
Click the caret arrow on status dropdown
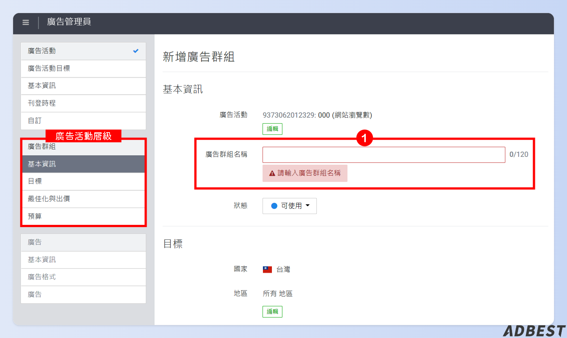(x=308, y=205)
